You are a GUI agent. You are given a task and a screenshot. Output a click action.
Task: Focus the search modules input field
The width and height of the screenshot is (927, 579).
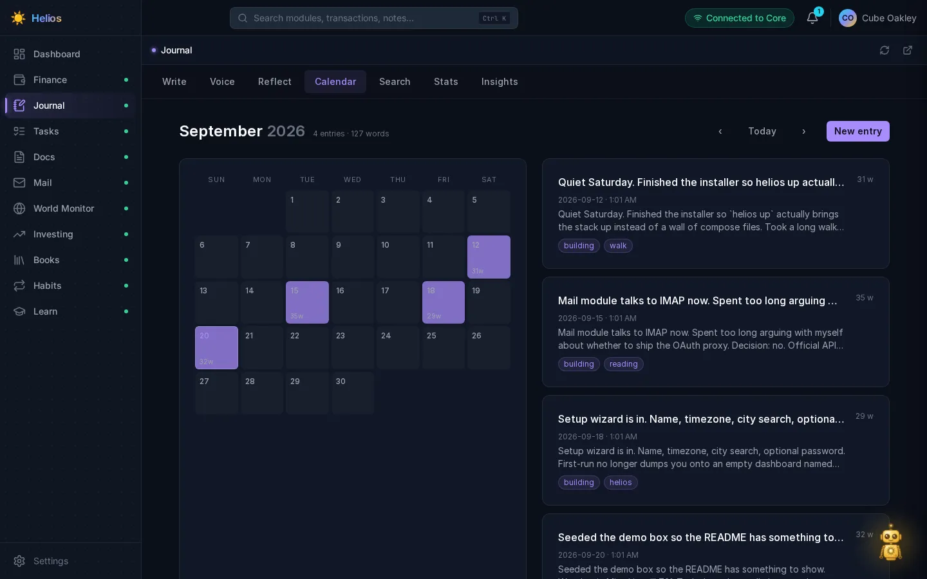coord(374,18)
